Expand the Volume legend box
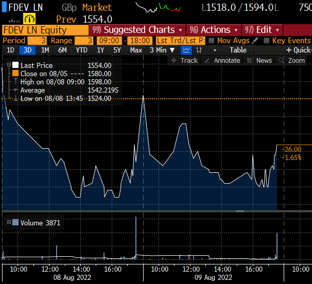Screen dimensions: 312x284 pos(9,222)
